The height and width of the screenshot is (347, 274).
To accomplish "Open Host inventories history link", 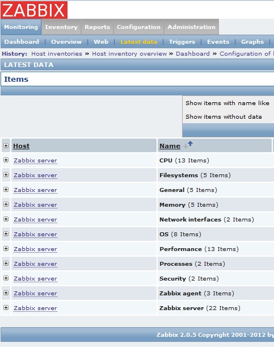I will coord(57,54).
